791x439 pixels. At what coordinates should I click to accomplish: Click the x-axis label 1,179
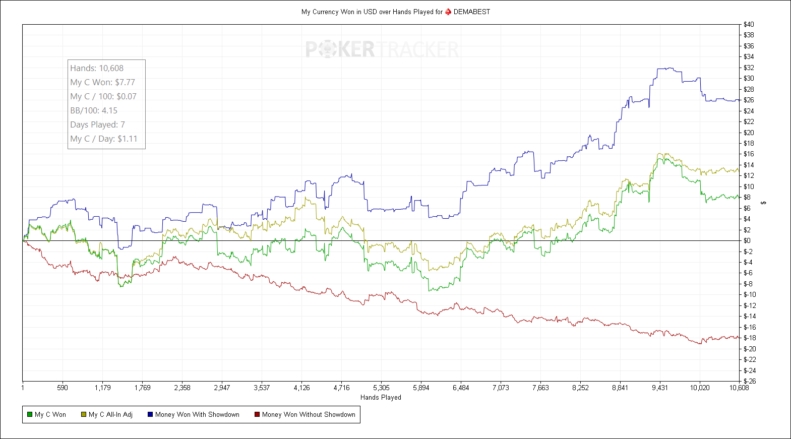tap(102, 388)
